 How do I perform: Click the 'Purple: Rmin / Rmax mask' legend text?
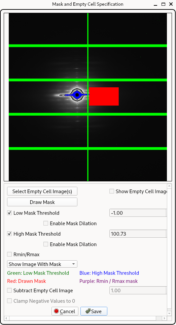click(x=109, y=281)
